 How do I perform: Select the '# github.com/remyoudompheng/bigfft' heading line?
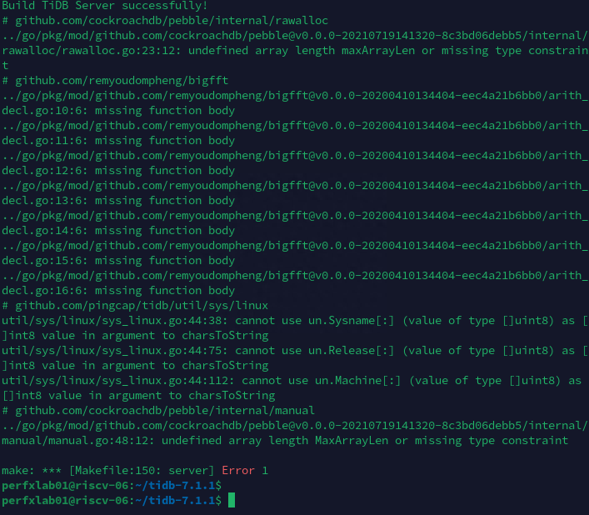click(x=115, y=80)
